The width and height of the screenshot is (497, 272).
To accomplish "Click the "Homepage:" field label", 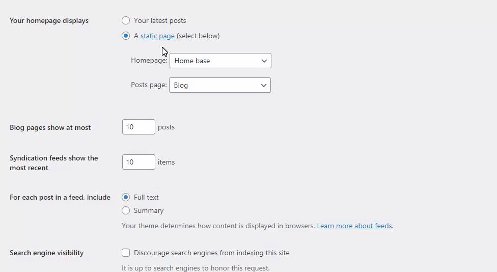I will pos(149,60).
